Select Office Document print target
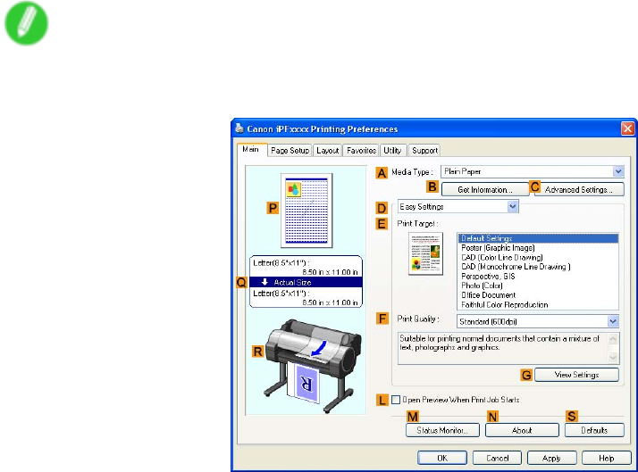This screenshot has width=638, height=472. pyautogui.click(x=538, y=295)
